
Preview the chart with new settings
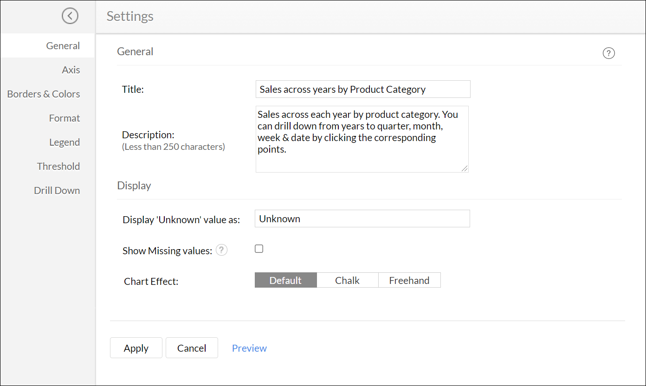[x=249, y=348]
